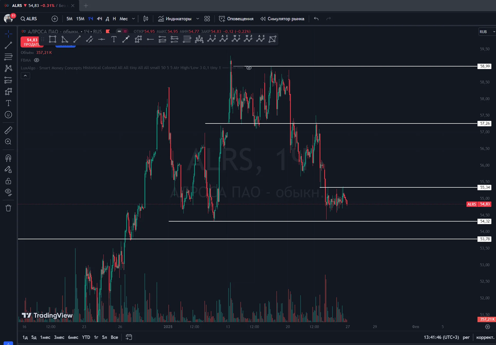Activate the zoom in tool
496x345 pixels.
click(x=8, y=142)
